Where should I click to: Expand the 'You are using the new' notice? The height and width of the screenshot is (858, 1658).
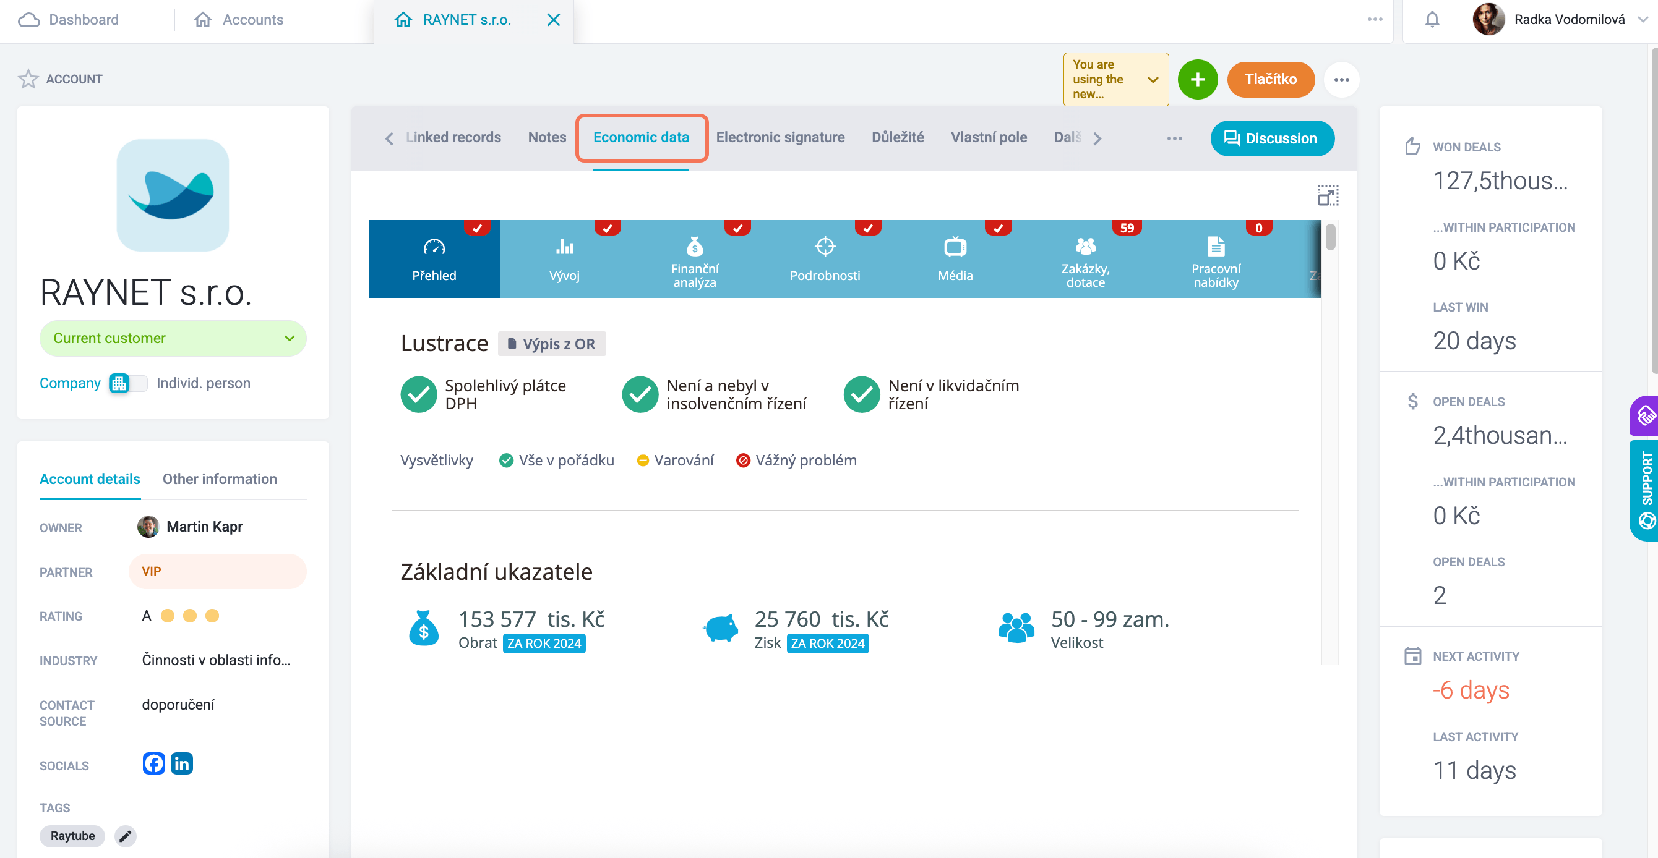click(x=1115, y=79)
